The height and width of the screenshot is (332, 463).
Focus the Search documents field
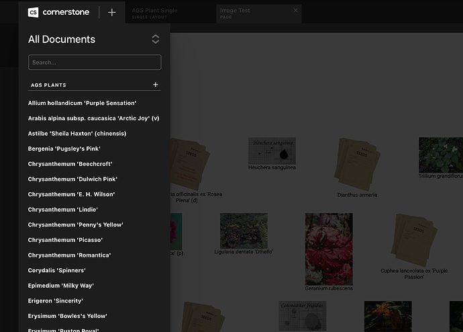click(95, 62)
